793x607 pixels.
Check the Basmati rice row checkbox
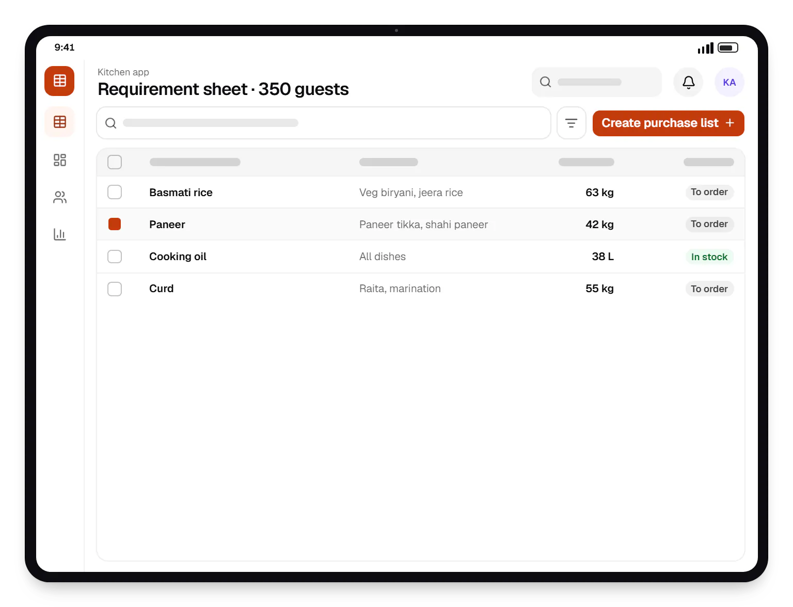[115, 192]
